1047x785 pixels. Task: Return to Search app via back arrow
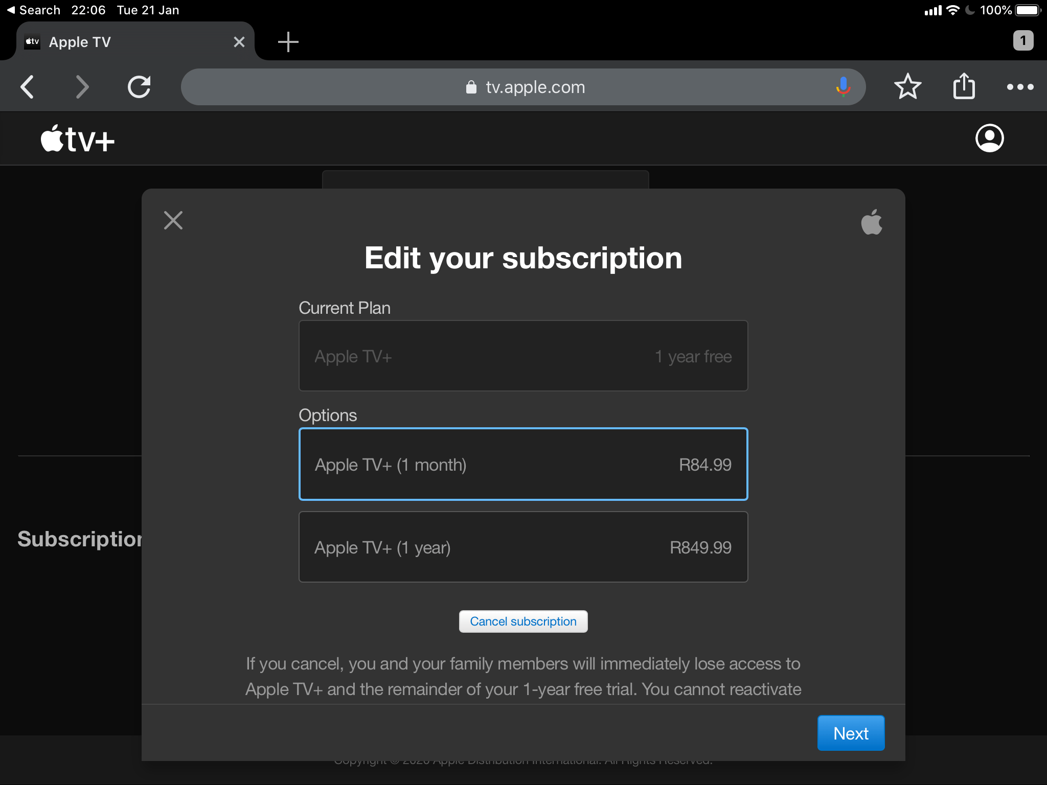pos(34,10)
